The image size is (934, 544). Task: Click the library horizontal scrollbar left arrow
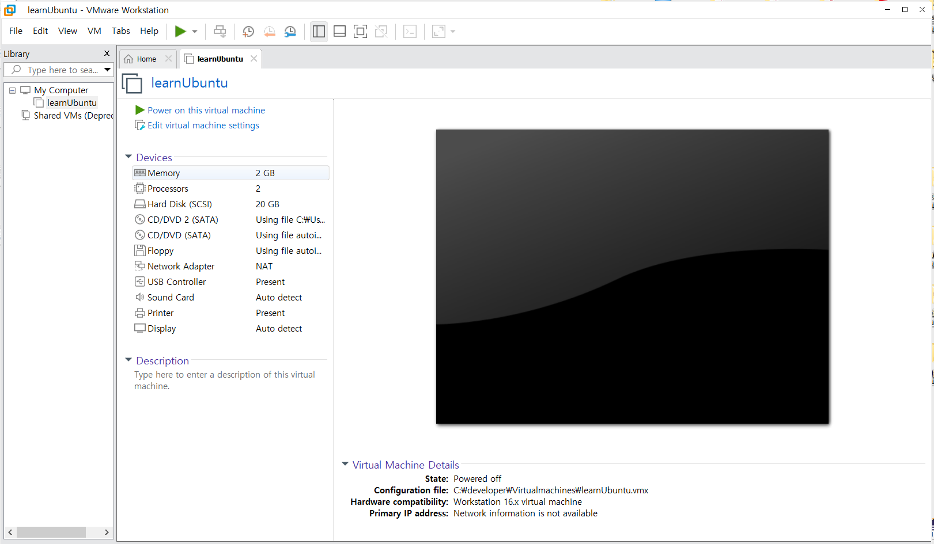(10, 532)
